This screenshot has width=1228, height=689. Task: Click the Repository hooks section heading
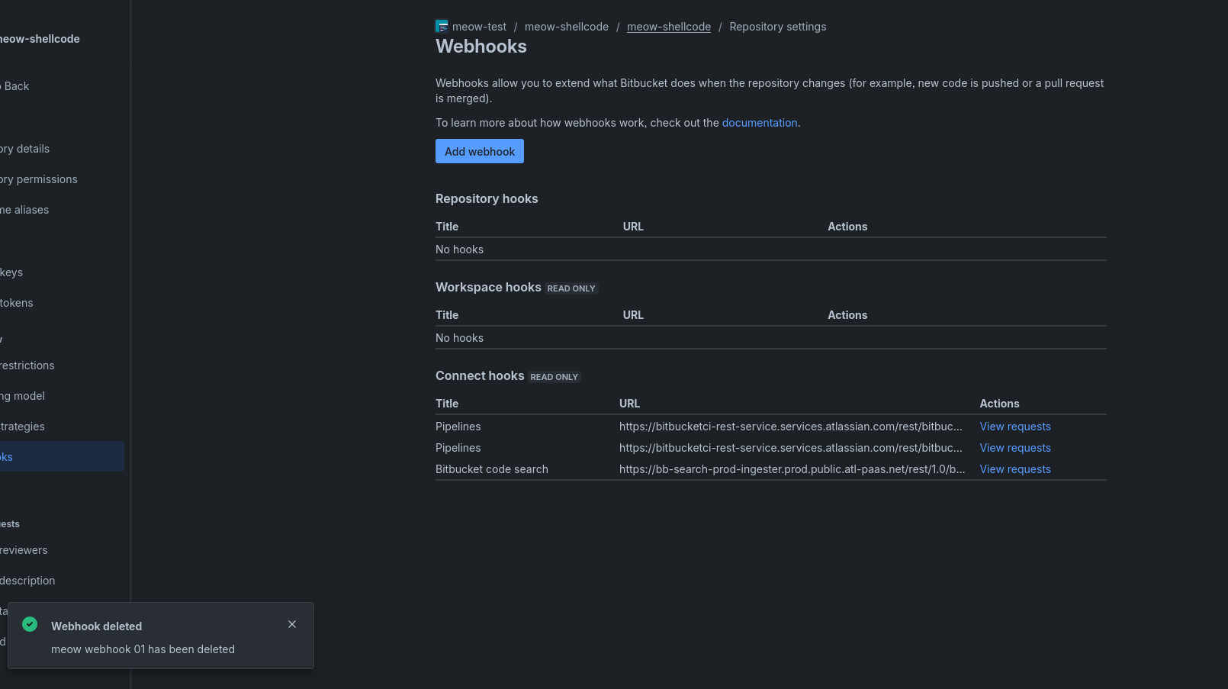(x=487, y=198)
